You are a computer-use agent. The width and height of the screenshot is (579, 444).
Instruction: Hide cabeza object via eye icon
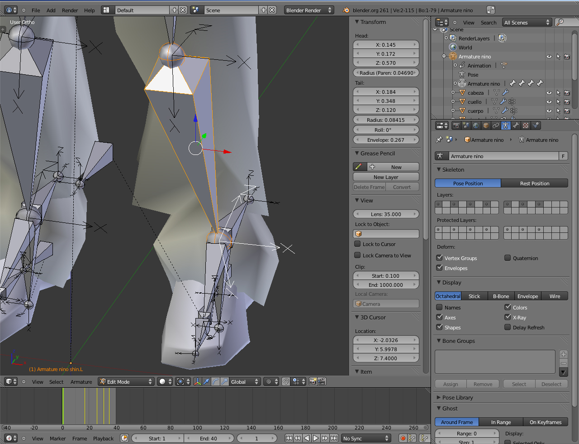549,93
